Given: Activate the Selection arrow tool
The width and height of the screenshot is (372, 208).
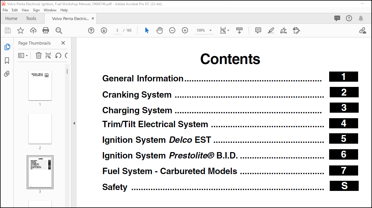Looking at the screenshot, I should [147, 30].
